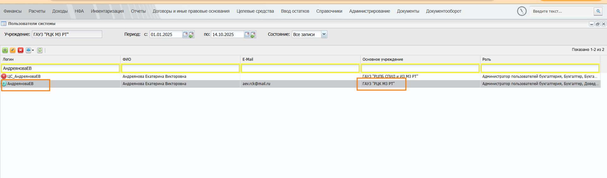Click green arrow button beside start date

(x=191, y=34)
